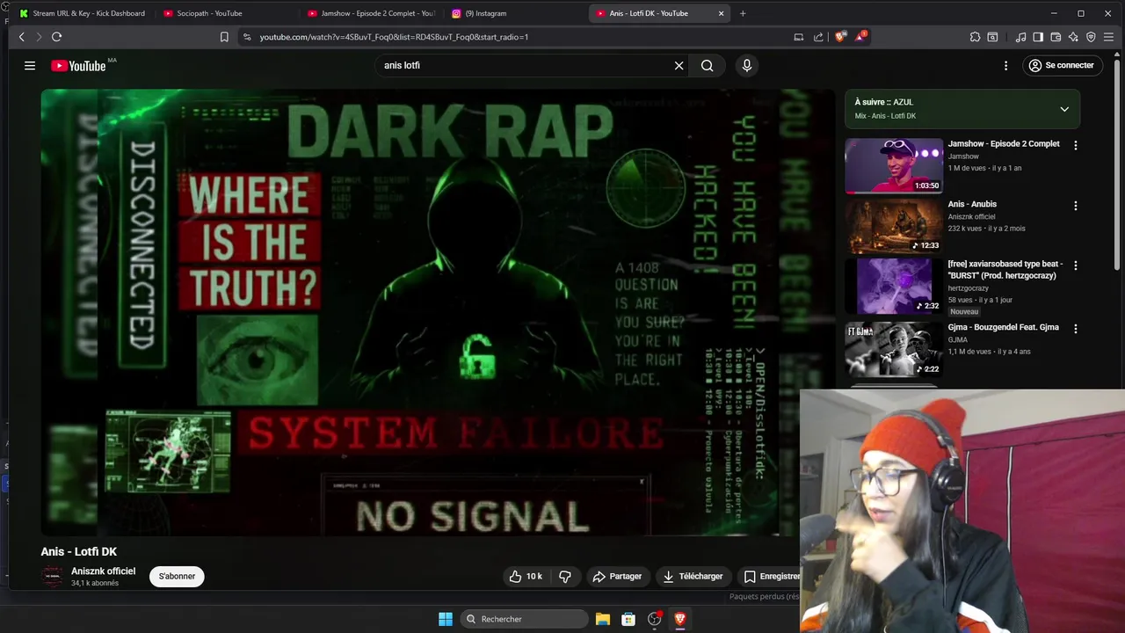Go back with the browser back arrow
This screenshot has height=633, width=1125.
(x=22, y=37)
